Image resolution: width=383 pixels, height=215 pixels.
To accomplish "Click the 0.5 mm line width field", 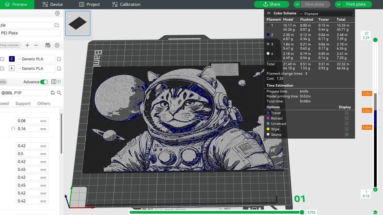I will 32,154.
